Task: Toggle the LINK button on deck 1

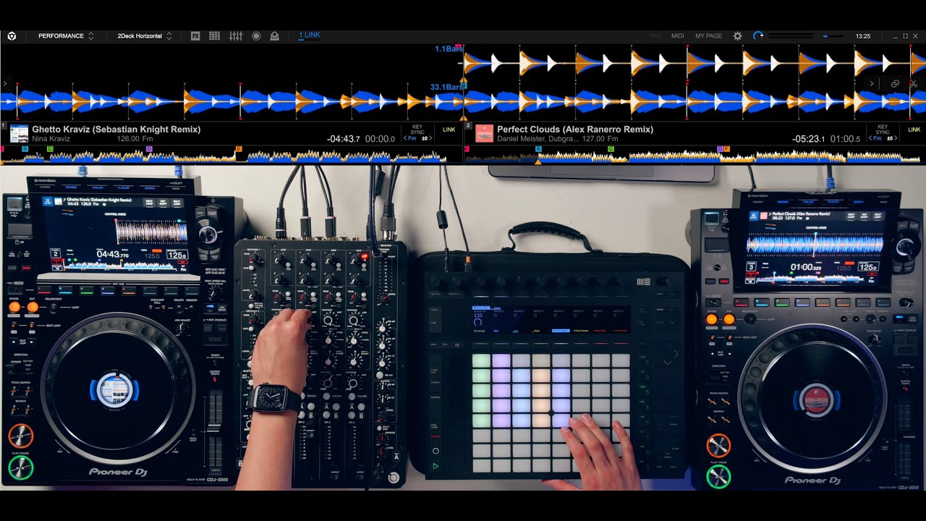Action: 449,130
